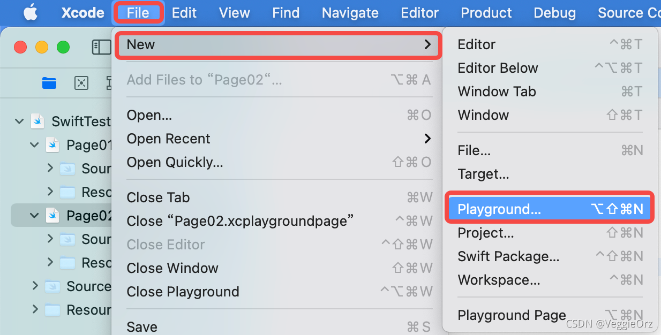
Task: Select the Page02 swift page icon
Action: click(52, 215)
